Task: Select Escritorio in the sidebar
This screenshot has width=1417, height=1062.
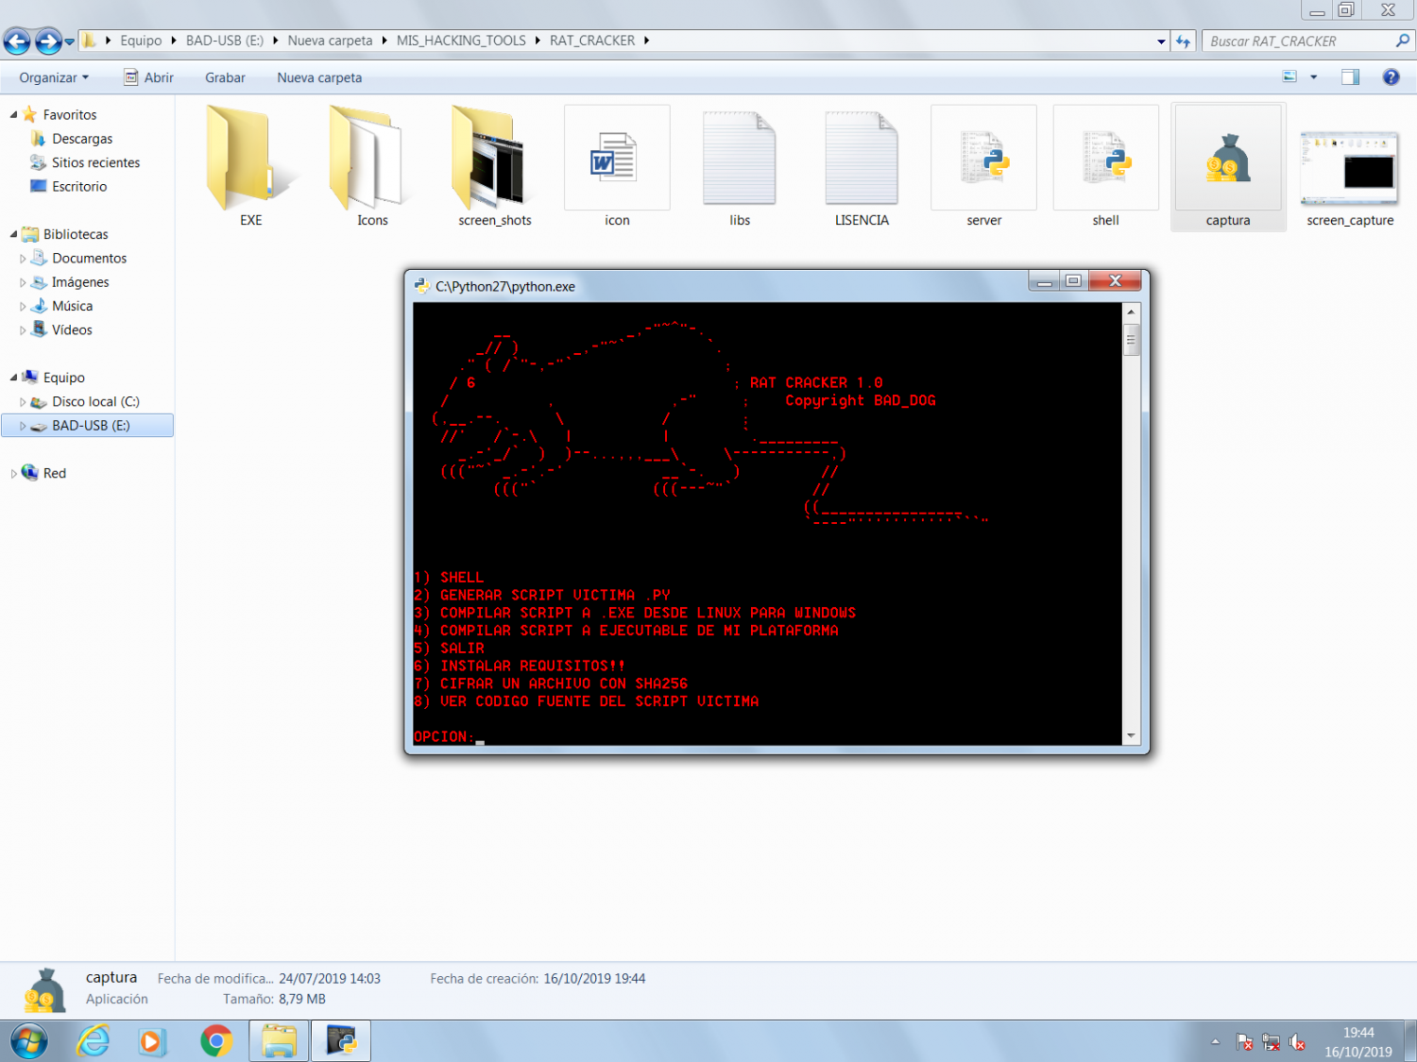Action: 79,187
